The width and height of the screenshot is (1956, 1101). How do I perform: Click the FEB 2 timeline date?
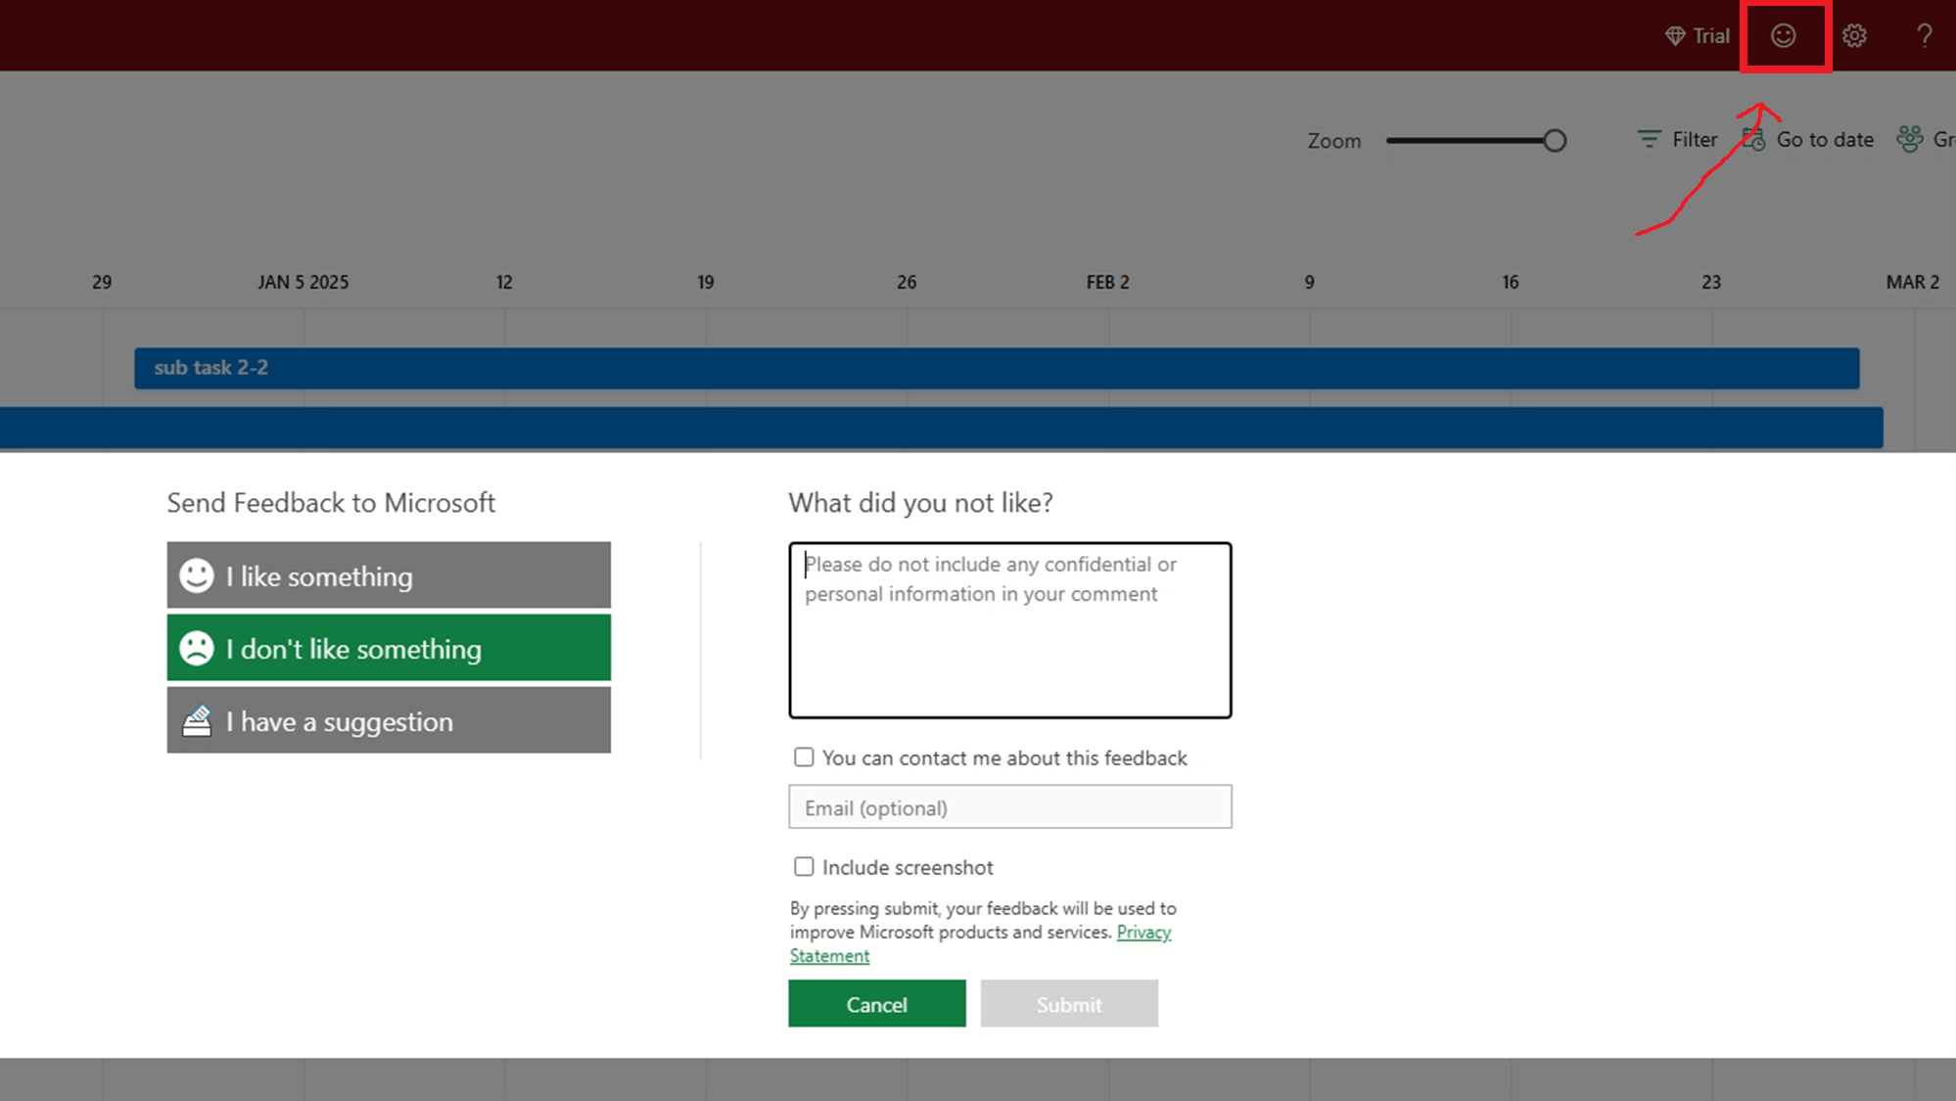tap(1107, 283)
